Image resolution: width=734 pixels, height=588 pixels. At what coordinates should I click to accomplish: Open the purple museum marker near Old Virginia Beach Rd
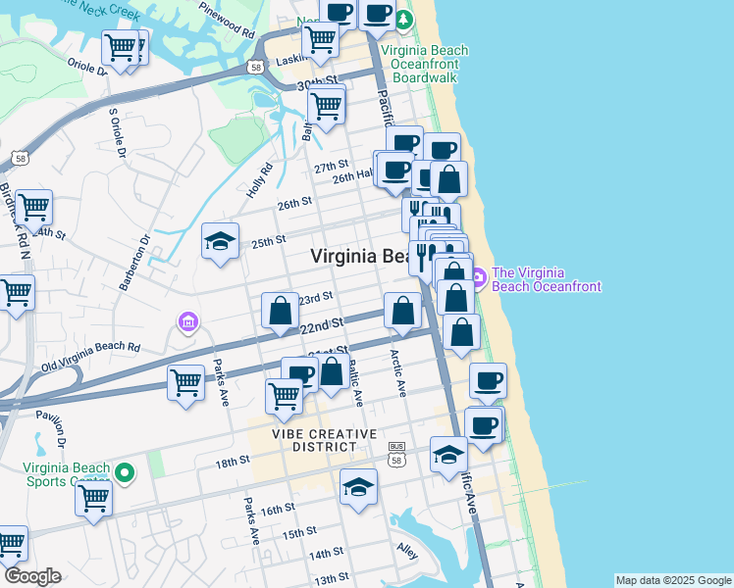tap(188, 321)
